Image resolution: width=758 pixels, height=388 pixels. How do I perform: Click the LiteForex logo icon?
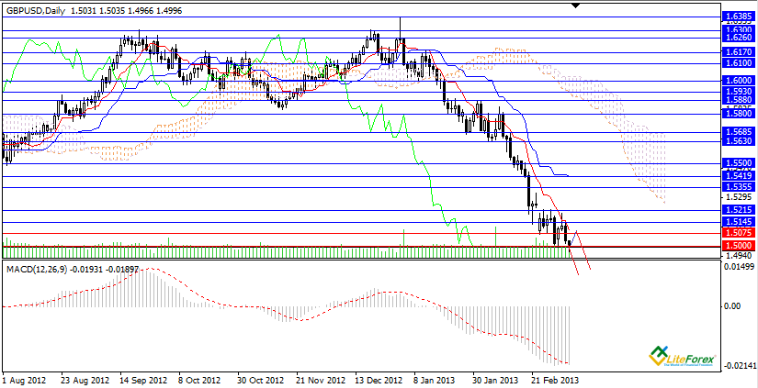pyautogui.click(x=659, y=353)
